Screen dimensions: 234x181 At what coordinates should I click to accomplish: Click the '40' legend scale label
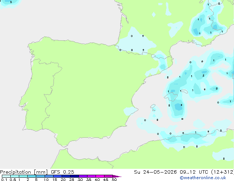pyautogui.click(x=97, y=180)
